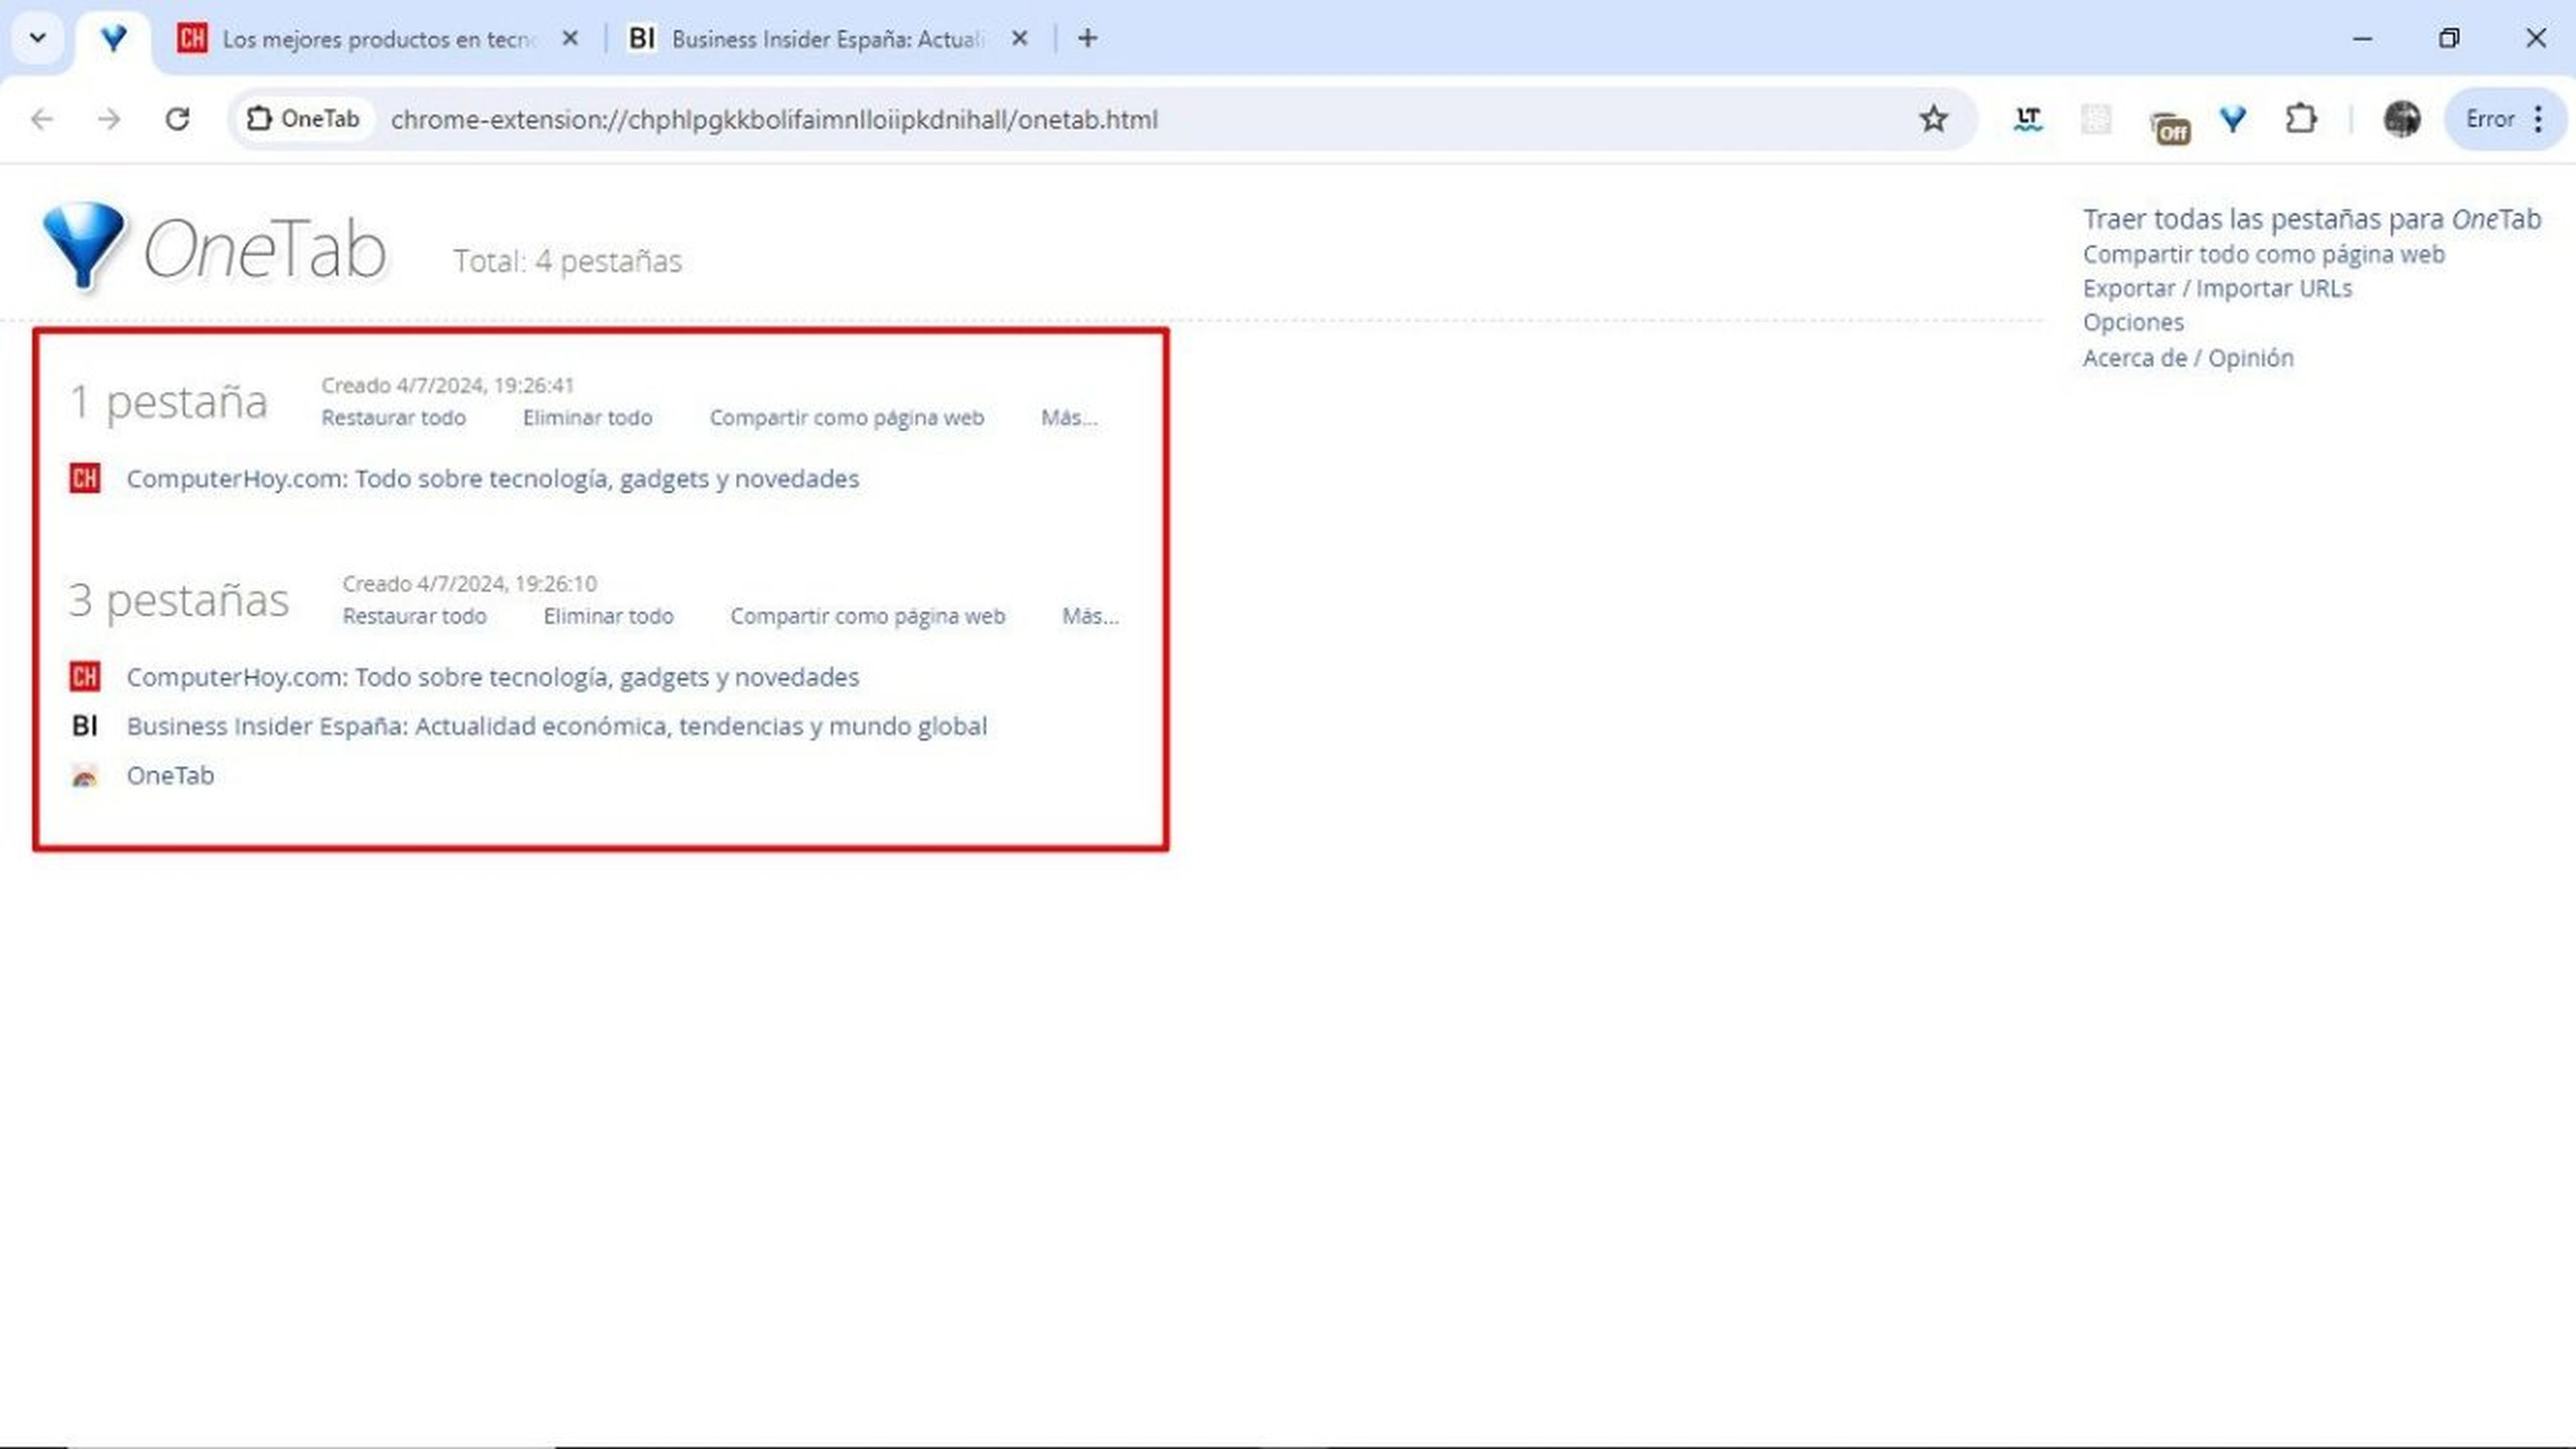The image size is (2576, 1449).
Task: Go forward to next page
Action: (109, 120)
